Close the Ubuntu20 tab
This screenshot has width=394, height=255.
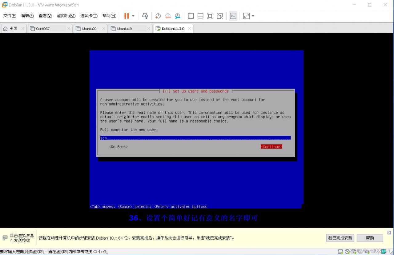[103, 29]
